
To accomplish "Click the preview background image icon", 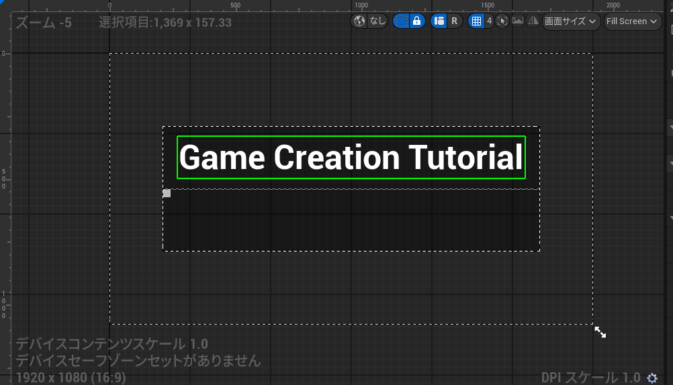I will click(518, 21).
